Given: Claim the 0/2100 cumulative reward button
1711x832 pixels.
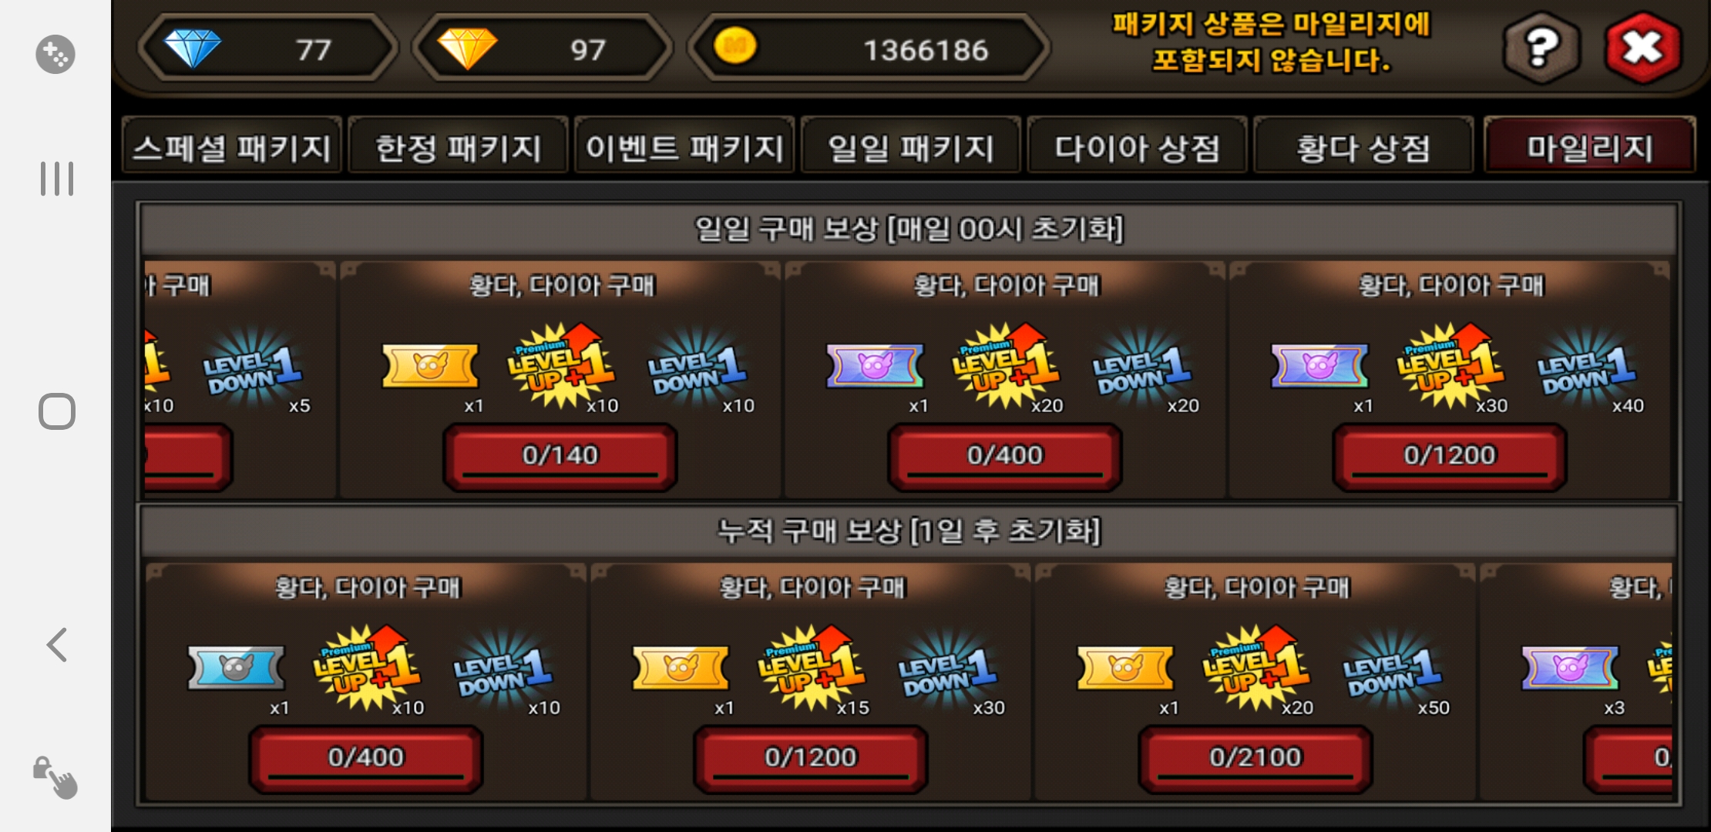Looking at the screenshot, I should [x=1256, y=758].
